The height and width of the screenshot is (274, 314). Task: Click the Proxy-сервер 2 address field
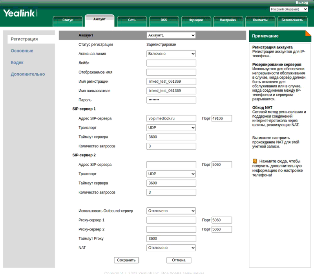point(171,229)
